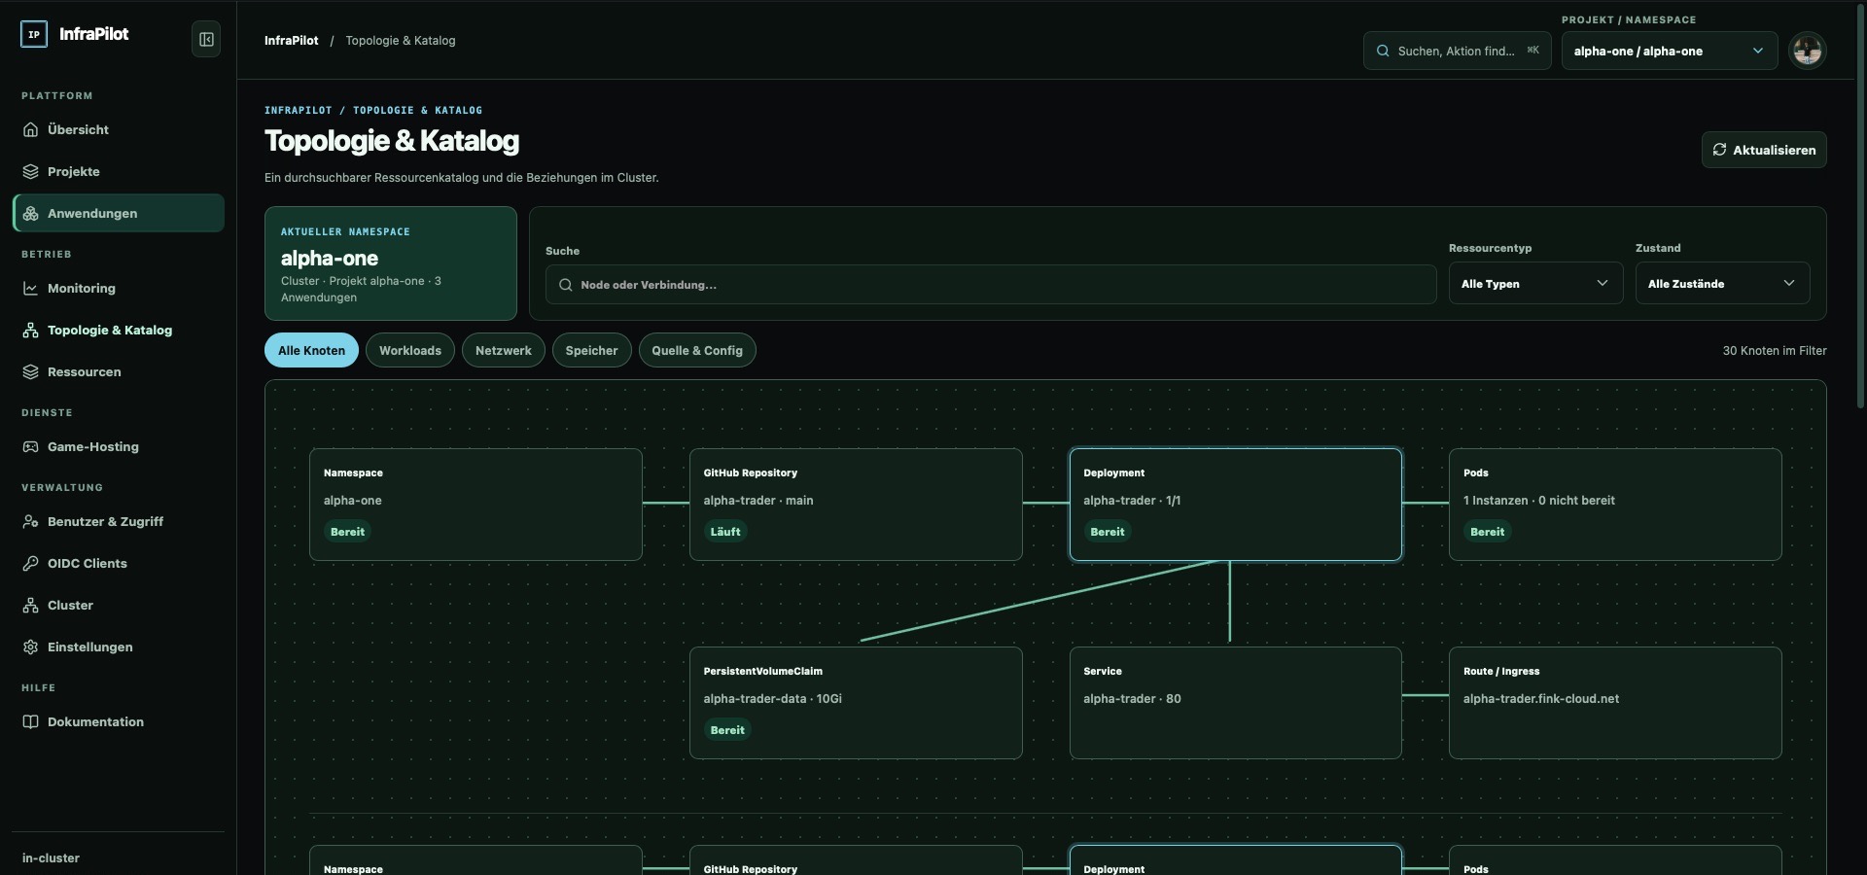Select the Speicher filter tab
Image resolution: width=1867 pixels, height=875 pixels.
pyautogui.click(x=591, y=350)
